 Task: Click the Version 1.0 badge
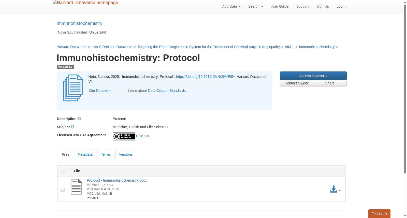click(65, 67)
